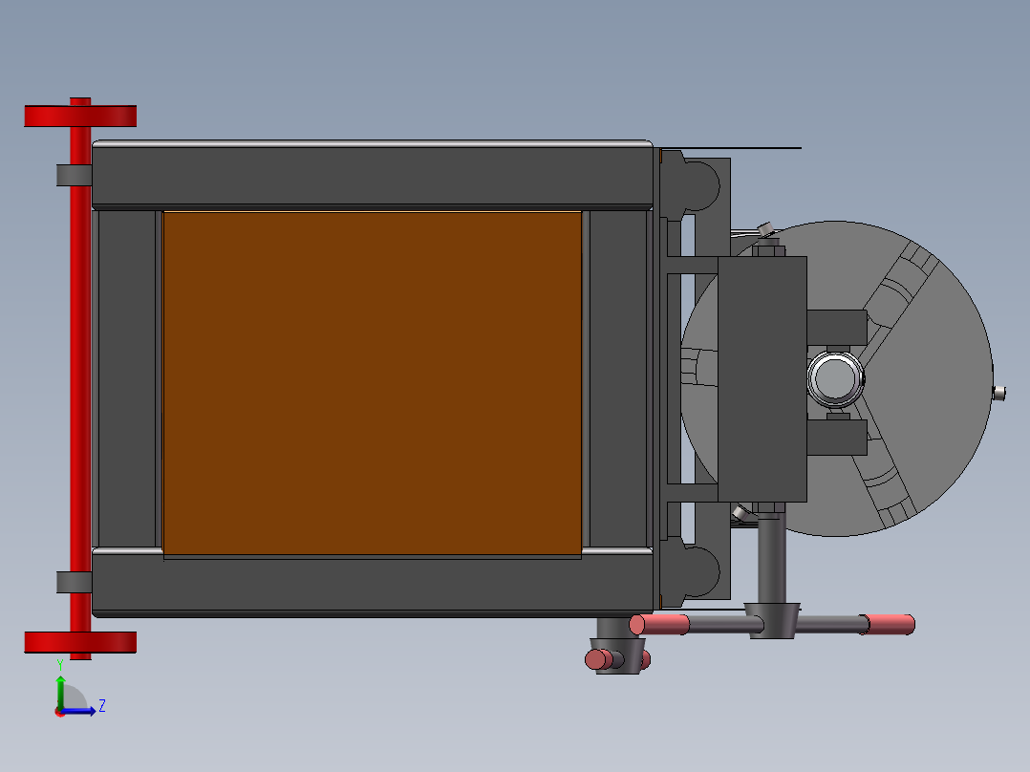Select the bottom red wheel flange
The image size is (1030, 772).
coord(80,642)
